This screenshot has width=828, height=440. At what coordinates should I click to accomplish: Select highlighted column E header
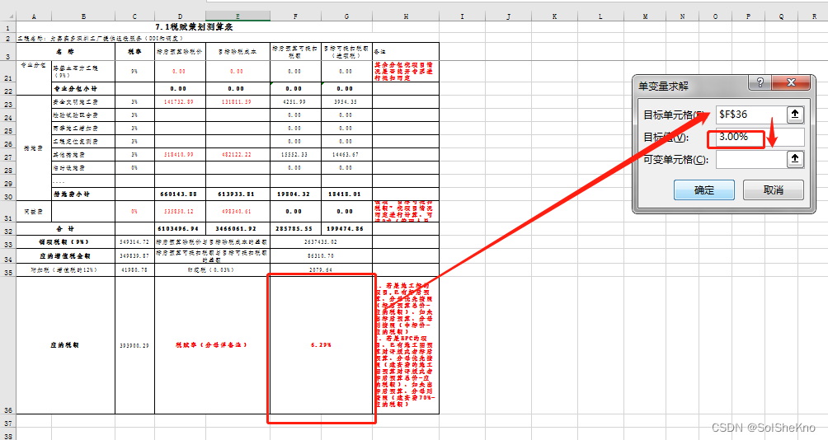coord(238,16)
